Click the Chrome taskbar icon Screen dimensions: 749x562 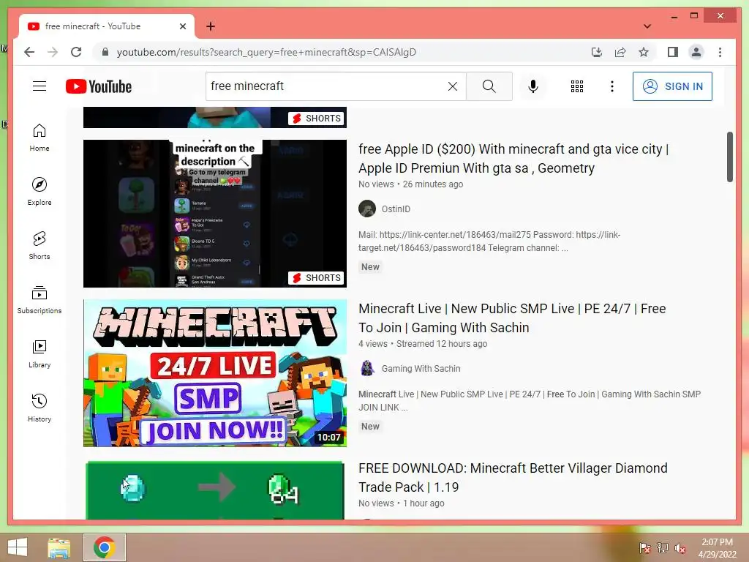pyautogui.click(x=105, y=547)
